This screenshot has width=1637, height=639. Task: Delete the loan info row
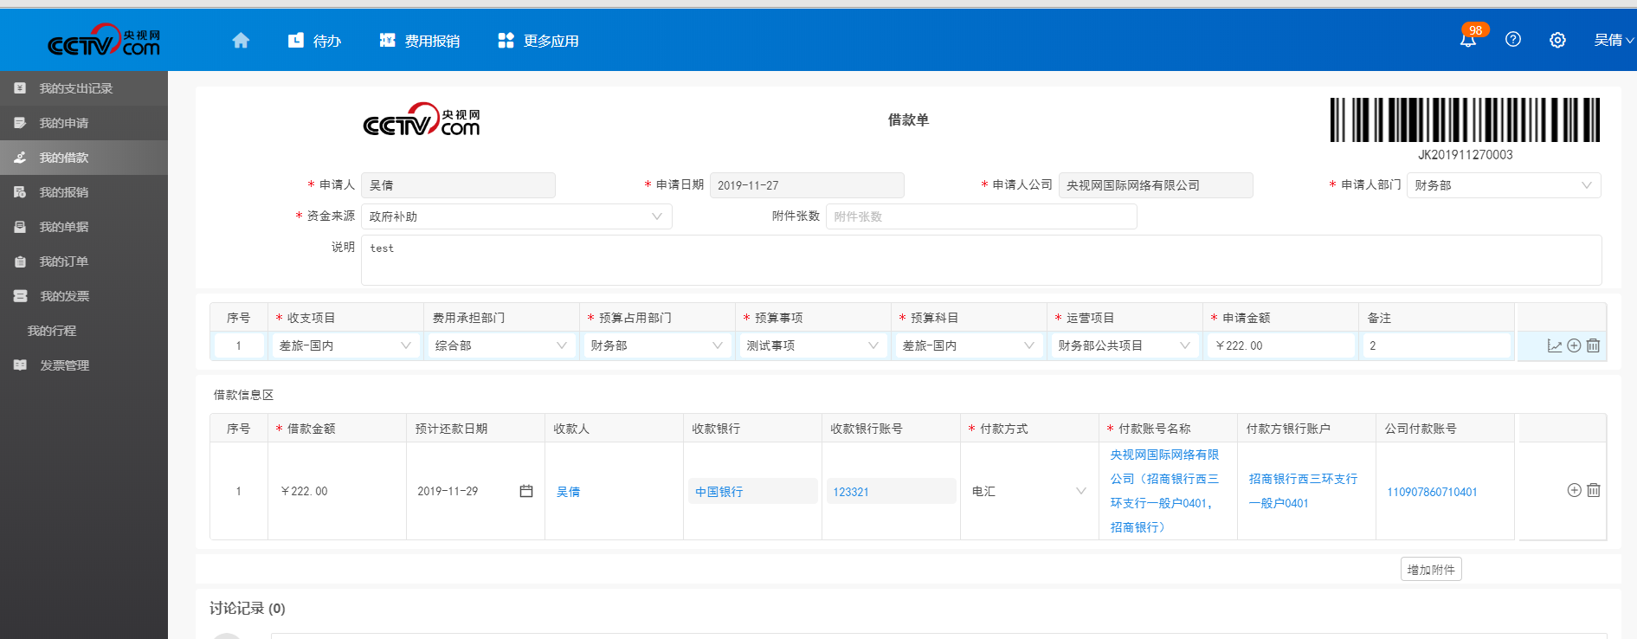click(1594, 490)
